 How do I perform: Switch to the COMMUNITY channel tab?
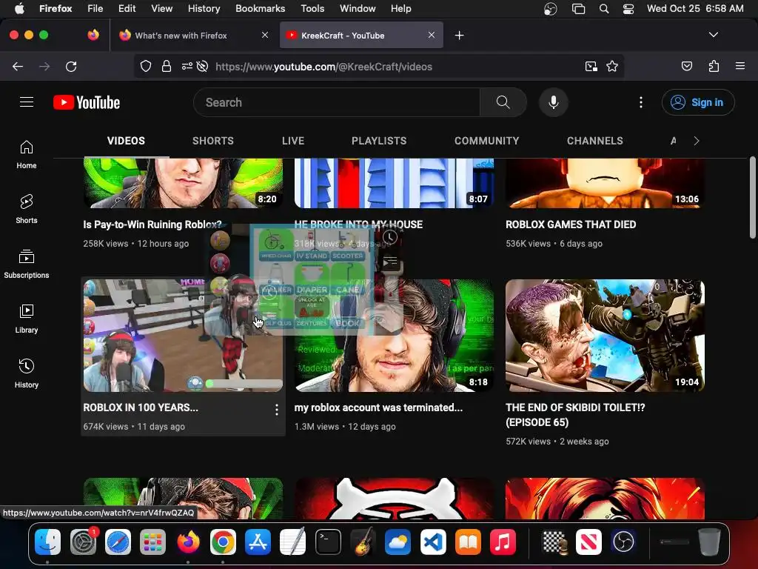487,141
